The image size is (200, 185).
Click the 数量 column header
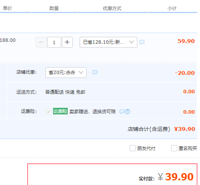pyautogui.click(x=54, y=8)
